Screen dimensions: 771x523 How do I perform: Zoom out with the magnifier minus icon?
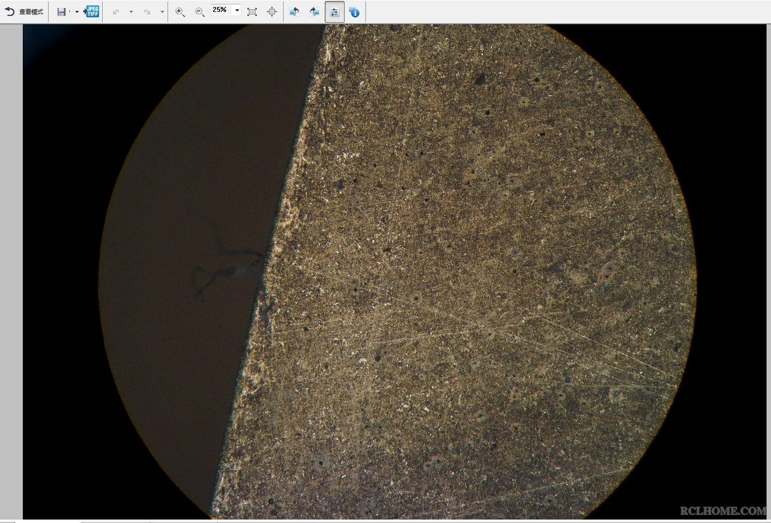pos(199,12)
